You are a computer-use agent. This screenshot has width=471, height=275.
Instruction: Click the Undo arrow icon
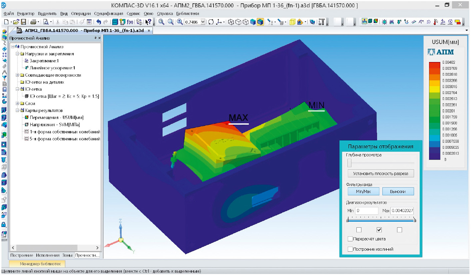[99, 22]
